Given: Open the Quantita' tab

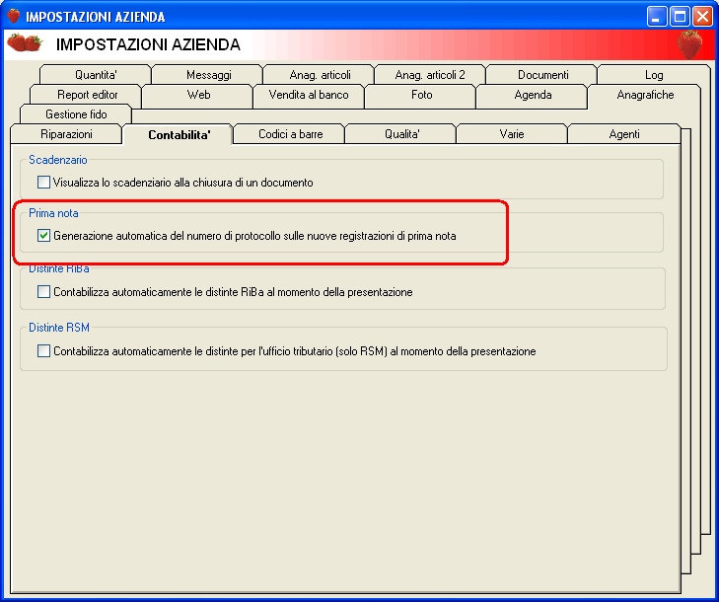Looking at the screenshot, I should click(96, 74).
